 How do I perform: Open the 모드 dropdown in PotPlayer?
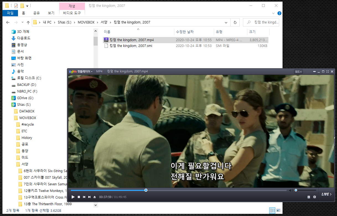click(x=298, y=72)
